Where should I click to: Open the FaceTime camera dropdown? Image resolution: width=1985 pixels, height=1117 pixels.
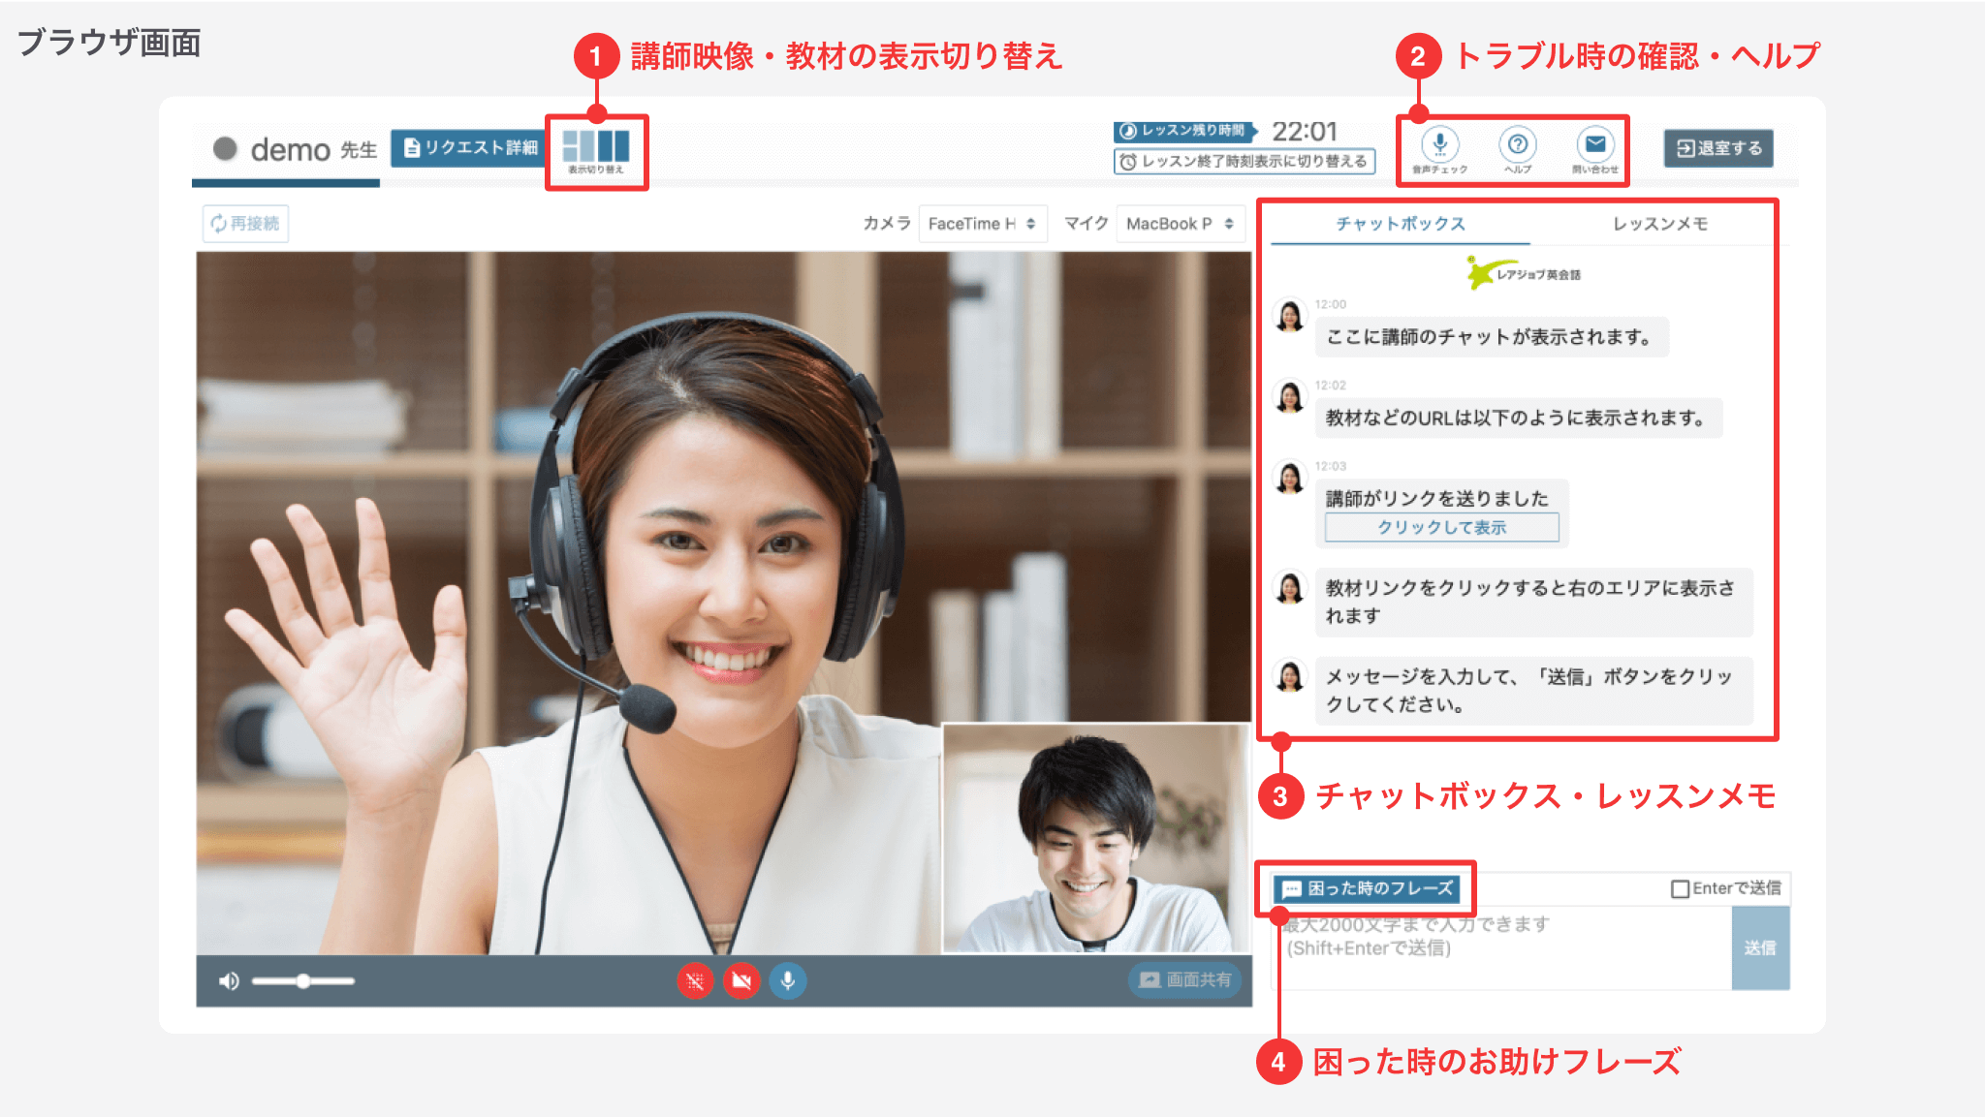click(x=982, y=223)
